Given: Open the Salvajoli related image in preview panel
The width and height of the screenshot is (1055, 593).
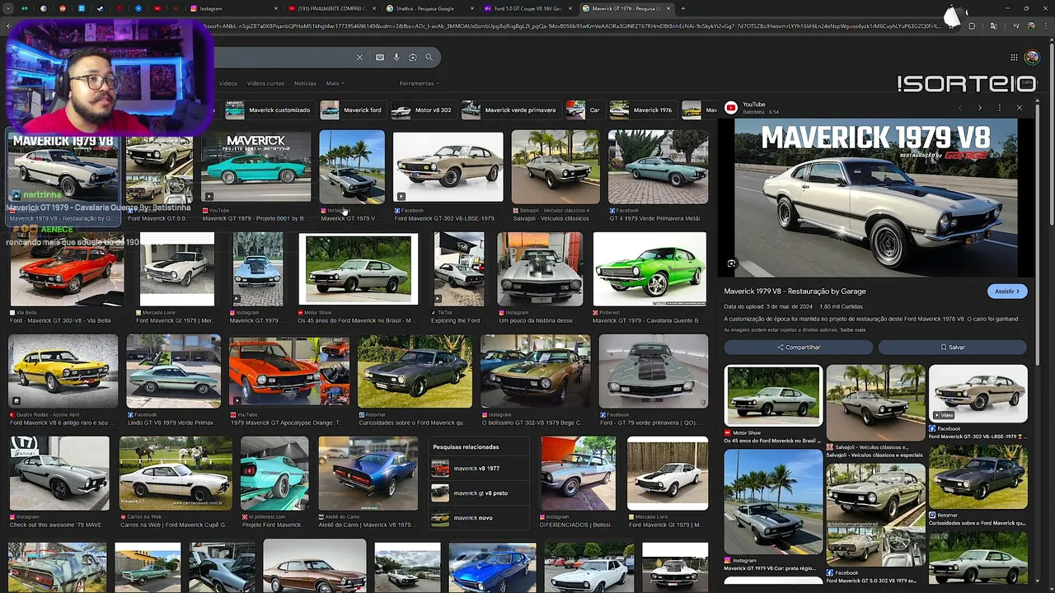Looking at the screenshot, I should 875,403.
